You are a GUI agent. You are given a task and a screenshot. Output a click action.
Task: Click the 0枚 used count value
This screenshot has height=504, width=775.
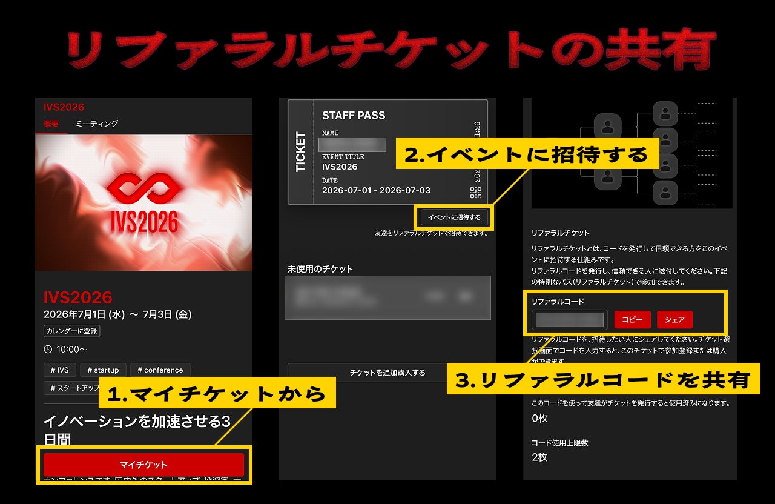point(539,418)
